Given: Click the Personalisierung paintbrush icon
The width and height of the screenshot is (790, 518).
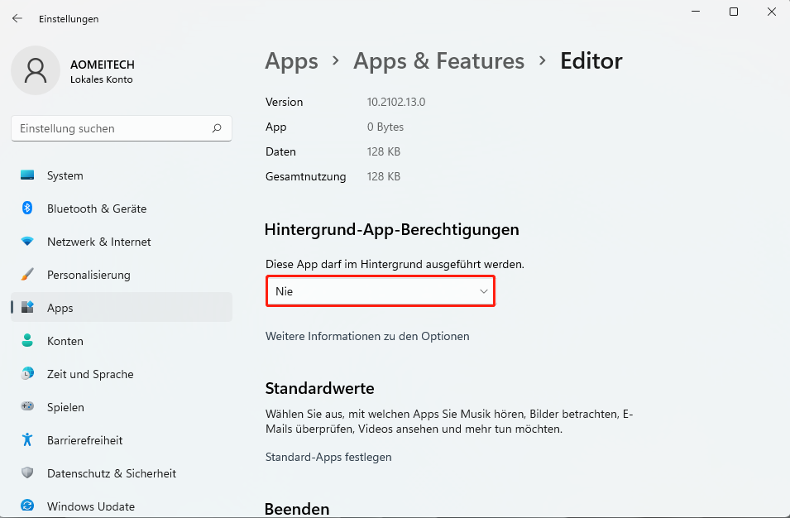Looking at the screenshot, I should (27, 275).
